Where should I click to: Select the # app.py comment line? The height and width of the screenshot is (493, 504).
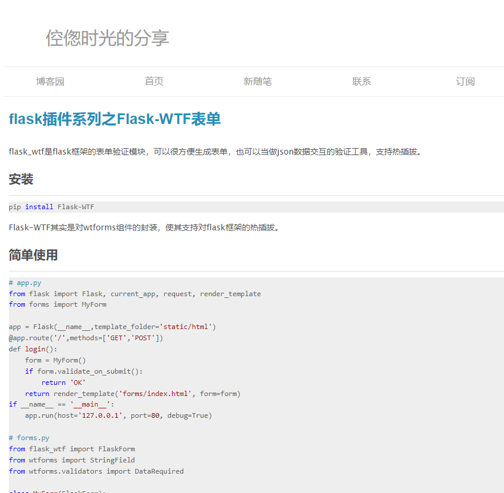tap(26, 283)
